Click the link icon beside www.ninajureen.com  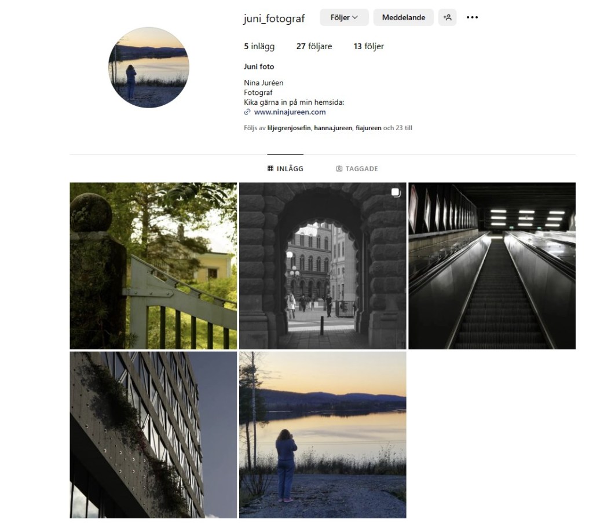pos(247,112)
